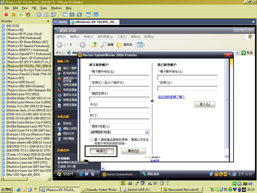Open the guest 我的最愛(A) menu

[x=105, y=37]
